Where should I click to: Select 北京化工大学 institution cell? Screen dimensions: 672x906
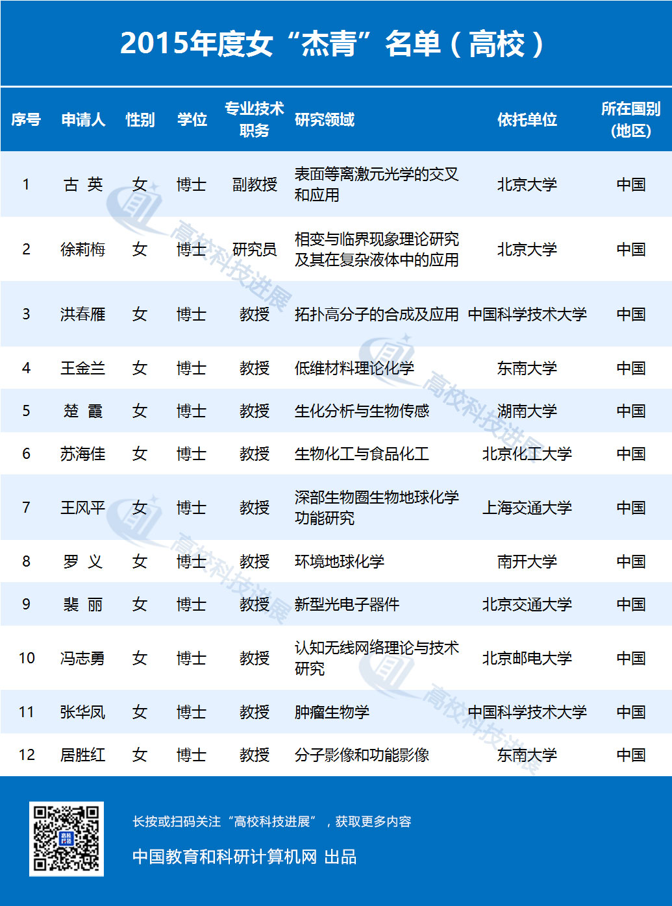point(527,454)
